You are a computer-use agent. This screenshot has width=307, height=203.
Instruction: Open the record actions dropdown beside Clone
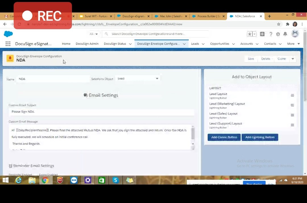pos(293,59)
